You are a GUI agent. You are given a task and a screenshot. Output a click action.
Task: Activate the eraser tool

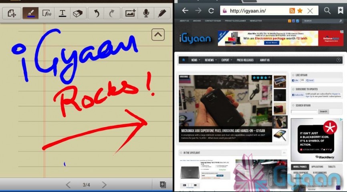pyautogui.click(x=78, y=13)
